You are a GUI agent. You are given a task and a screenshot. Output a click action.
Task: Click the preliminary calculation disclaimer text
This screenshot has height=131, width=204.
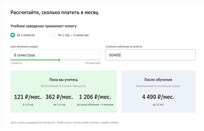(x=65, y=123)
